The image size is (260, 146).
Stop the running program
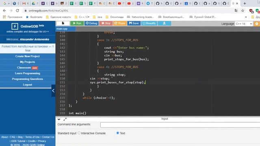pos(106,23)
